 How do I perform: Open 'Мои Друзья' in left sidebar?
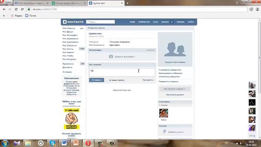(x=68, y=32)
